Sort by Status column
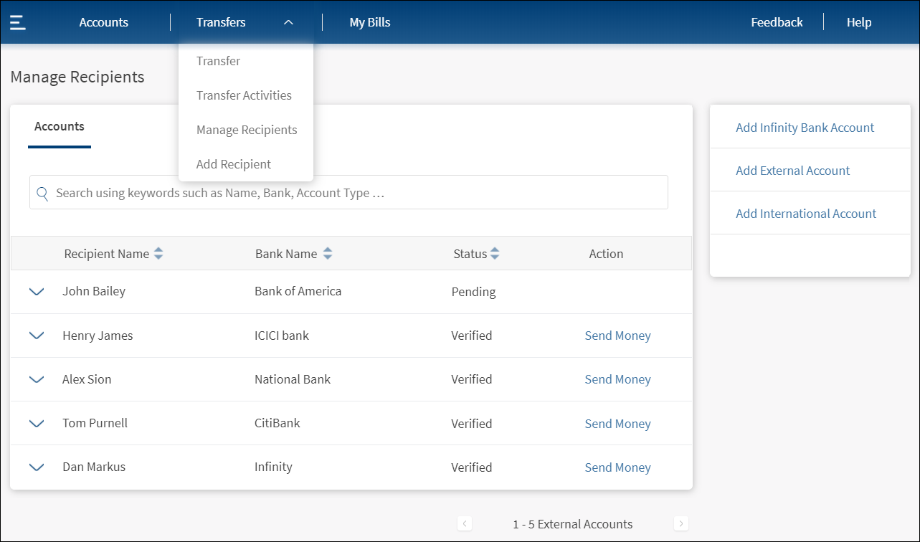This screenshot has height=542, width=920. tap(495, 254)
